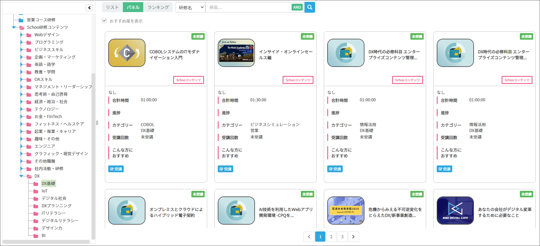Collapse the sidebar with the left arrow button
Viewport: 540px width, 246px height.
89,8
